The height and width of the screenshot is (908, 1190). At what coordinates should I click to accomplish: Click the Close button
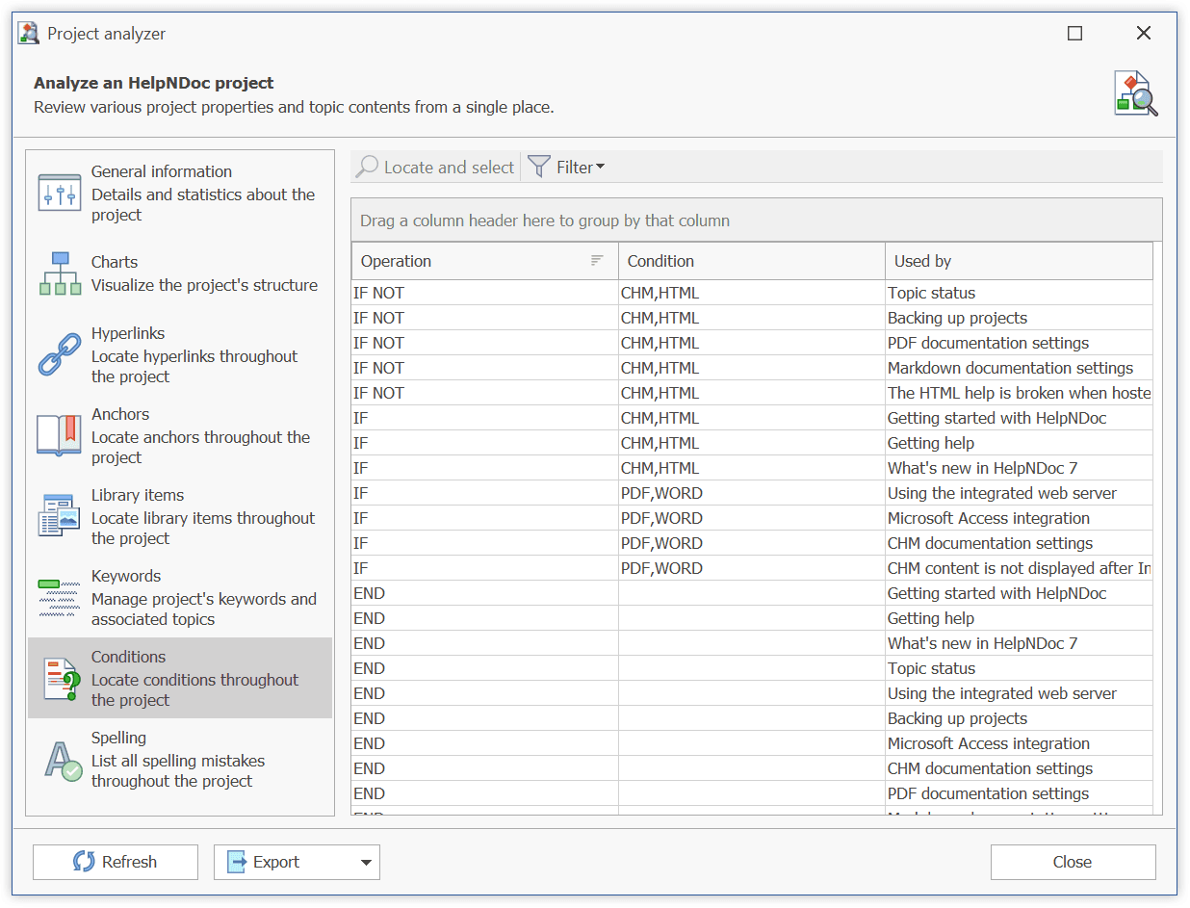1073,862
